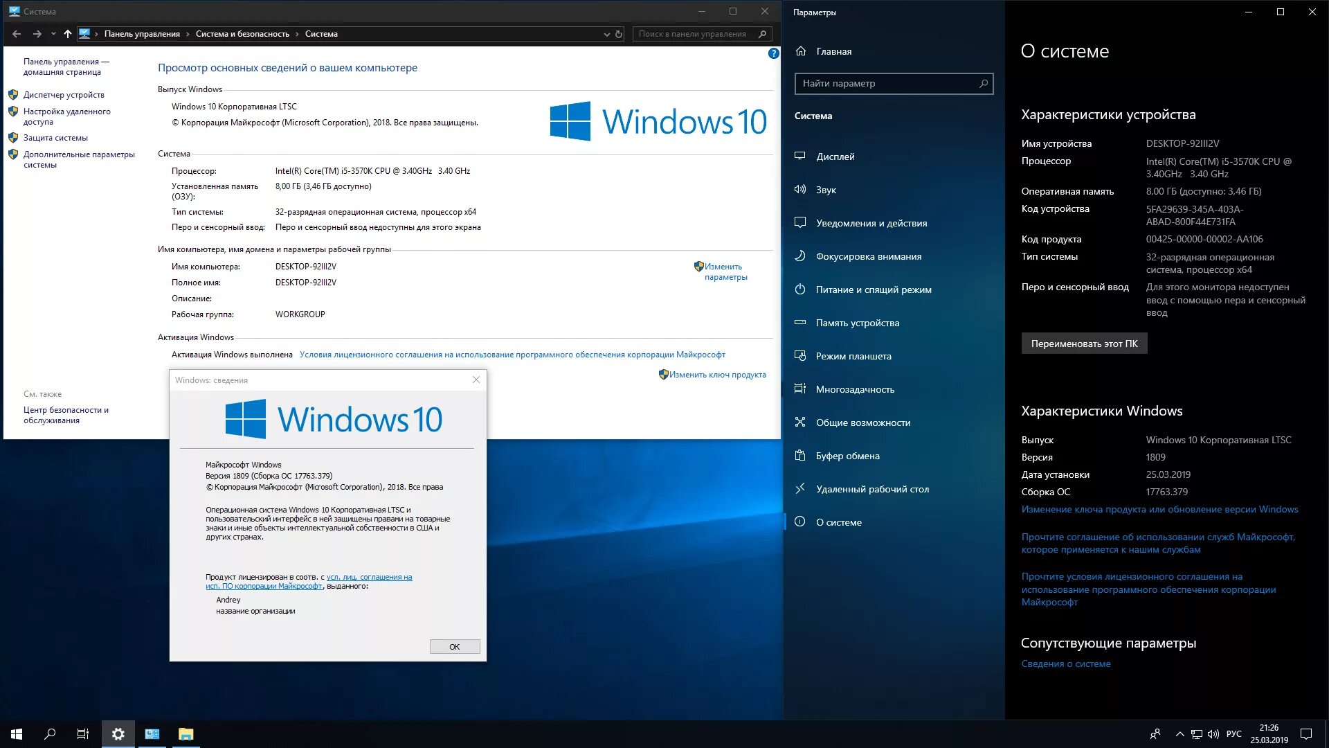1329x748 pixels.
Task: Refresh the Control Panel address bar
Action: 619,34
